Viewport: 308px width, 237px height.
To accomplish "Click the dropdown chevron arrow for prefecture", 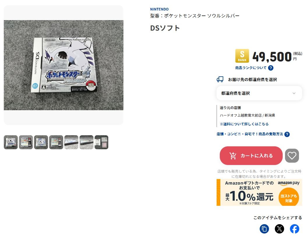I will tap(294, 93).
